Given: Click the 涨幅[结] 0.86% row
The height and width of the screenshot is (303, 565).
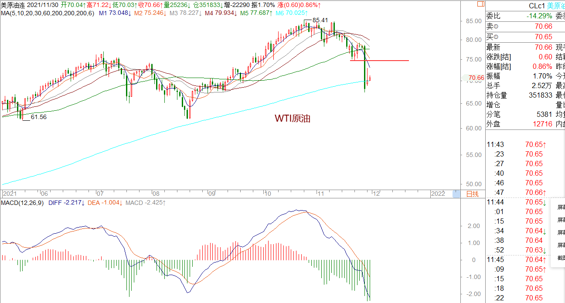Looking at the screenshot, I should click(519, 66).
